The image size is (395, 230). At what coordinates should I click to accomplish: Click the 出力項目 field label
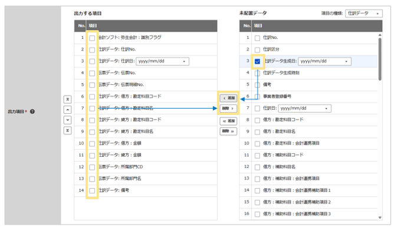tap(16, 111)
